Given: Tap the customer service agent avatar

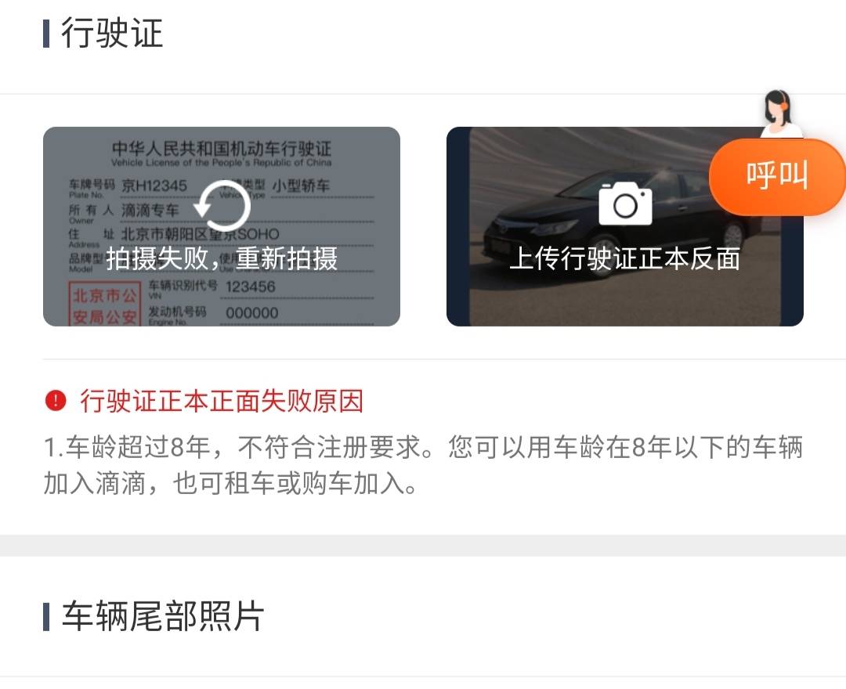Looking at the screenshot, I should point(779,114).
